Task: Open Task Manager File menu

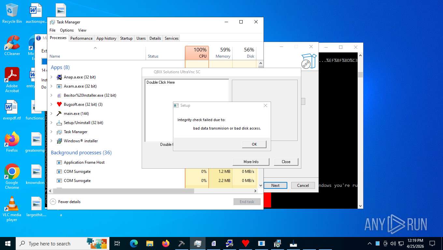Action: point(52,30)
